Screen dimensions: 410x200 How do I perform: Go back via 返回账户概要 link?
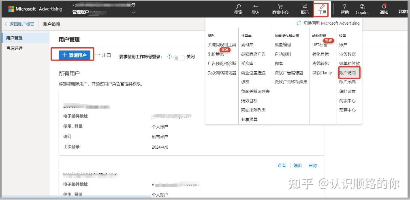19,24
